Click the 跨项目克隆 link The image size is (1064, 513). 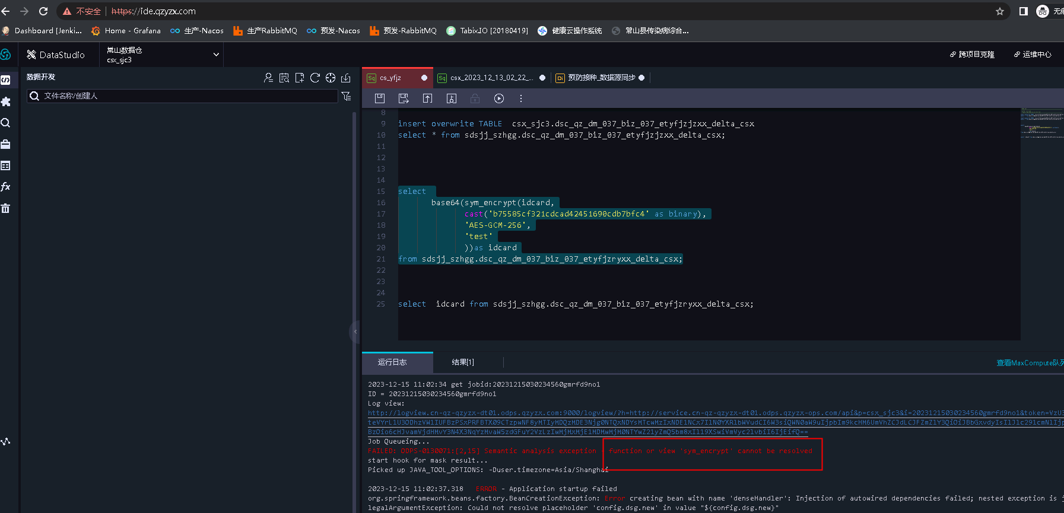point(972,55)
